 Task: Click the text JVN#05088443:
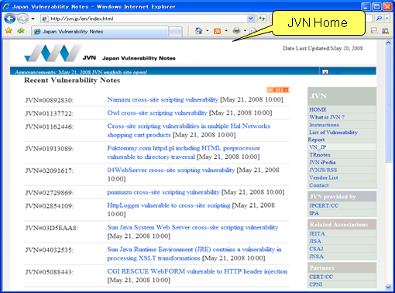(x=50, y=272)
